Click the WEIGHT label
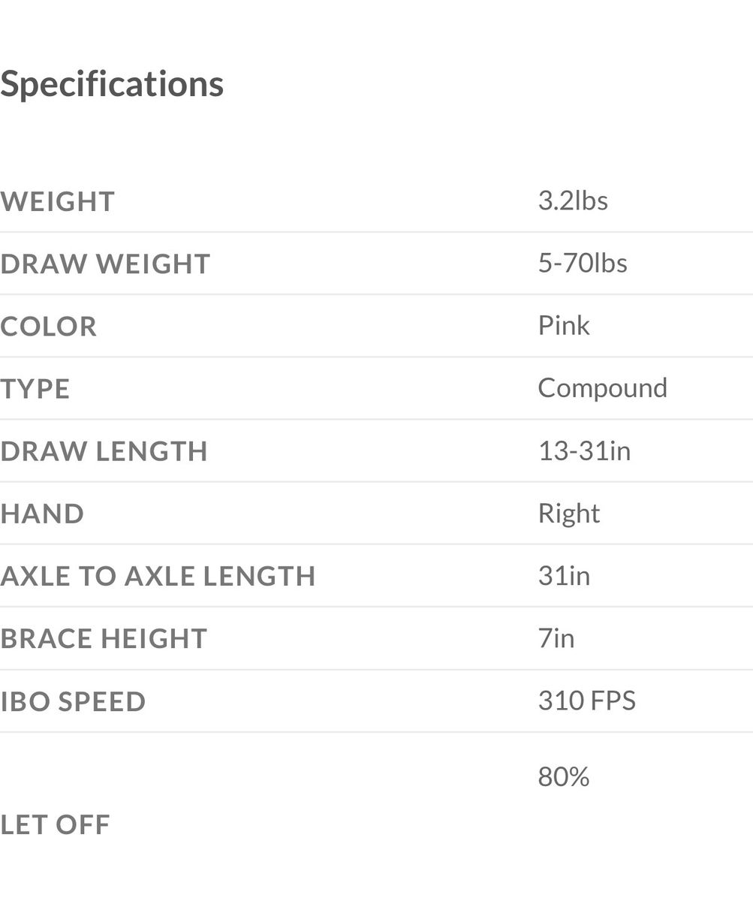The image size is (753, 901). [x=58, y=201]
